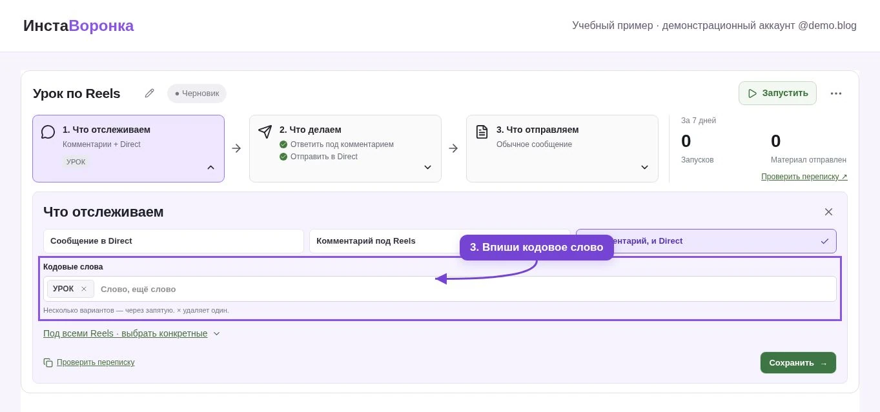Click the paper plane icon in step 2
The height and width of the screenshot is (412, 880).
[265, 132]
